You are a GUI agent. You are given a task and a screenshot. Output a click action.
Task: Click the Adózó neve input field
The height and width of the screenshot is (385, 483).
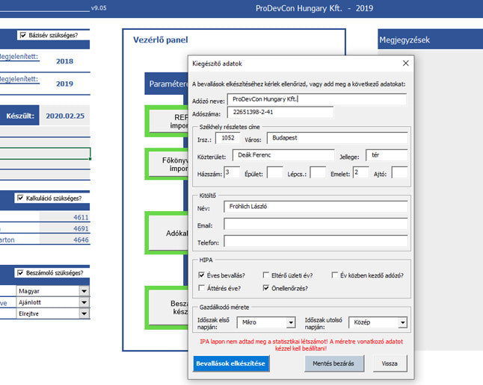(316, 99)
